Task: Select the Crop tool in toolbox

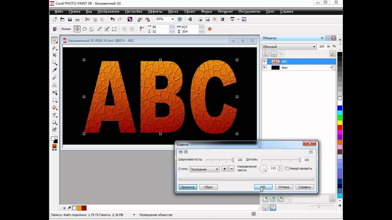Action: tap(55, 55)
